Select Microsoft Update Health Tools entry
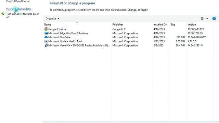The height and width of the screenshot is (123, 219). (x=65, y=41)
